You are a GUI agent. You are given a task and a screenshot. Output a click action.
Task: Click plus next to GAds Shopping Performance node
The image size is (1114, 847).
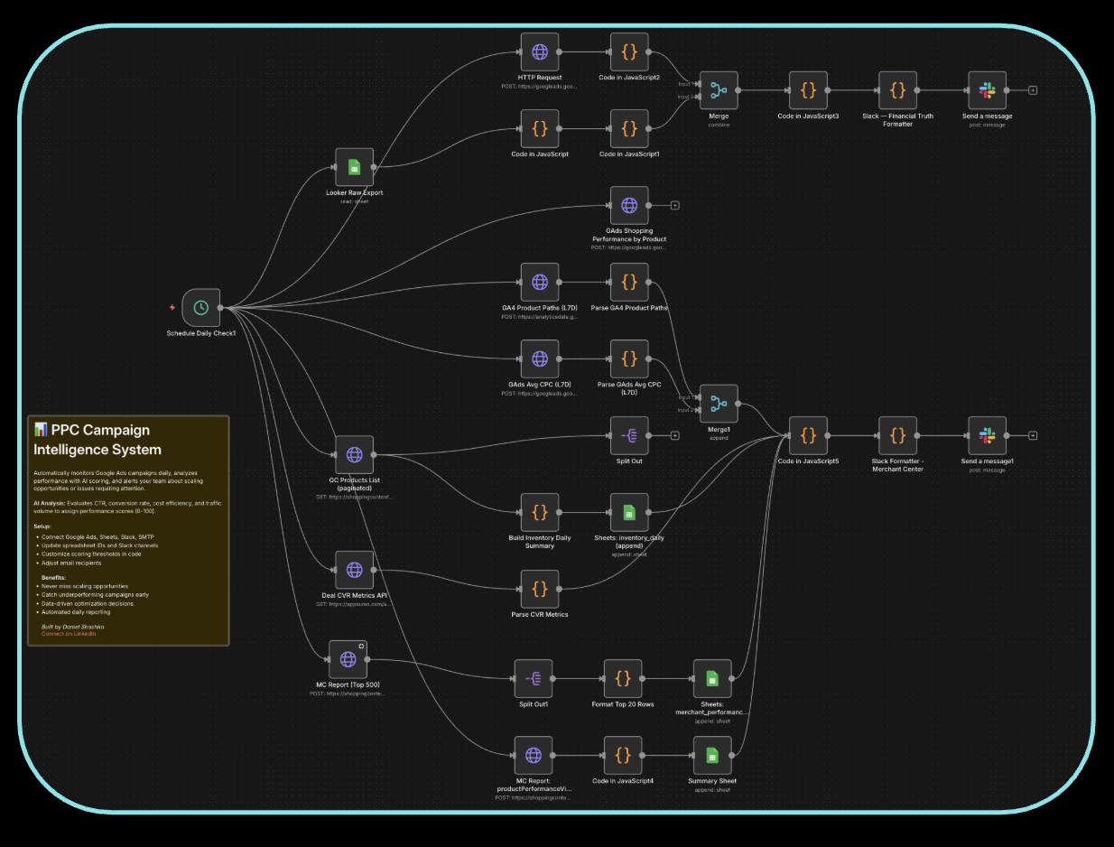click(674, 204)
